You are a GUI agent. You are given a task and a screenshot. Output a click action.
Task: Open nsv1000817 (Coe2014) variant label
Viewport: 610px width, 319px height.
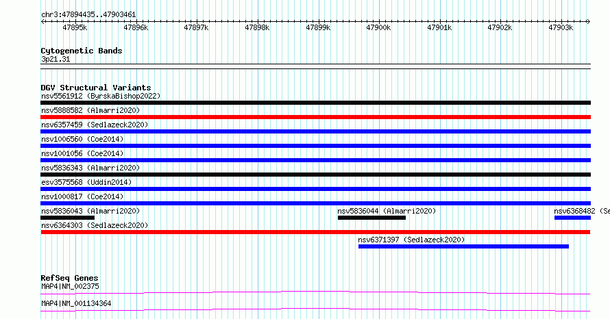coord(82,196)
